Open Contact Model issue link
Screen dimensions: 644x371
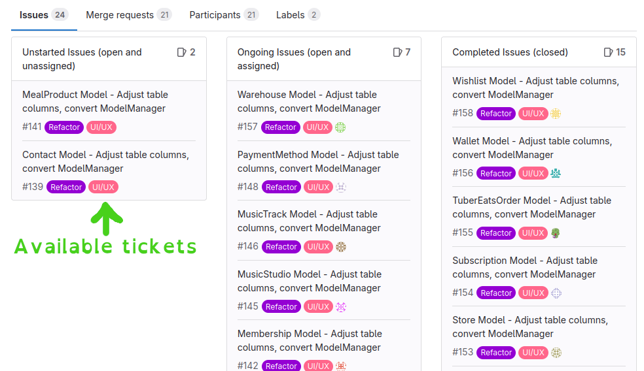click(x=105, y=161)
